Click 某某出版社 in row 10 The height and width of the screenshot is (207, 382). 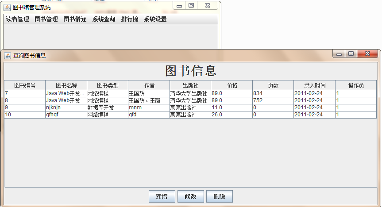pyautogui.click(x=190, y=115)
